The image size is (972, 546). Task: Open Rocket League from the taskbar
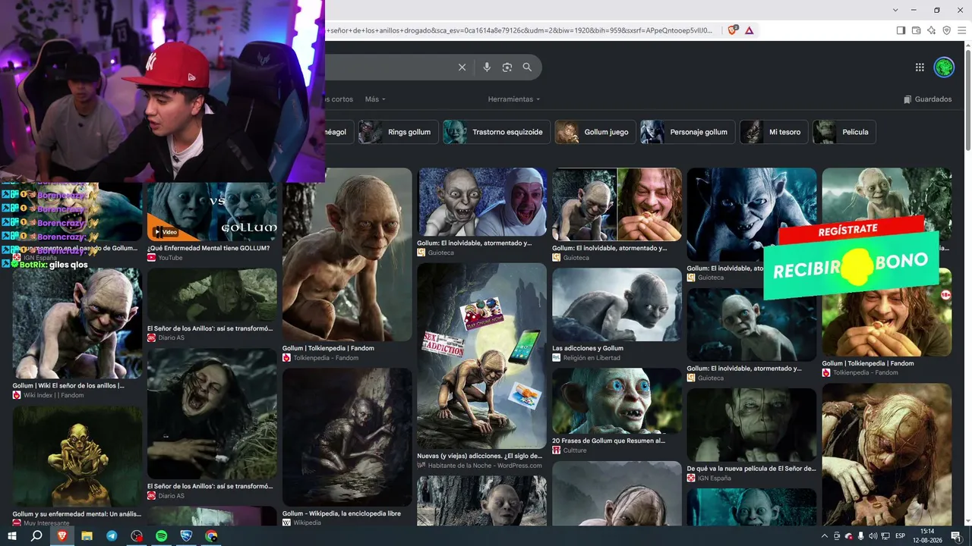[187, 536]
